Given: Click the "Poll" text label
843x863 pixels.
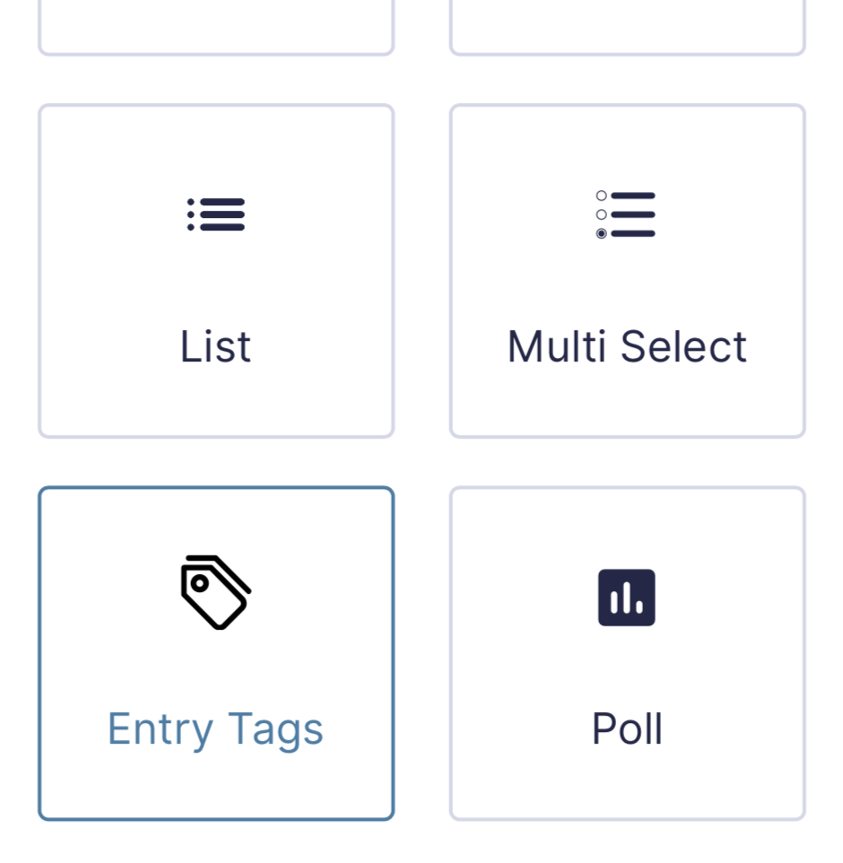Looking at the screenshot, I should coord(627,729).
